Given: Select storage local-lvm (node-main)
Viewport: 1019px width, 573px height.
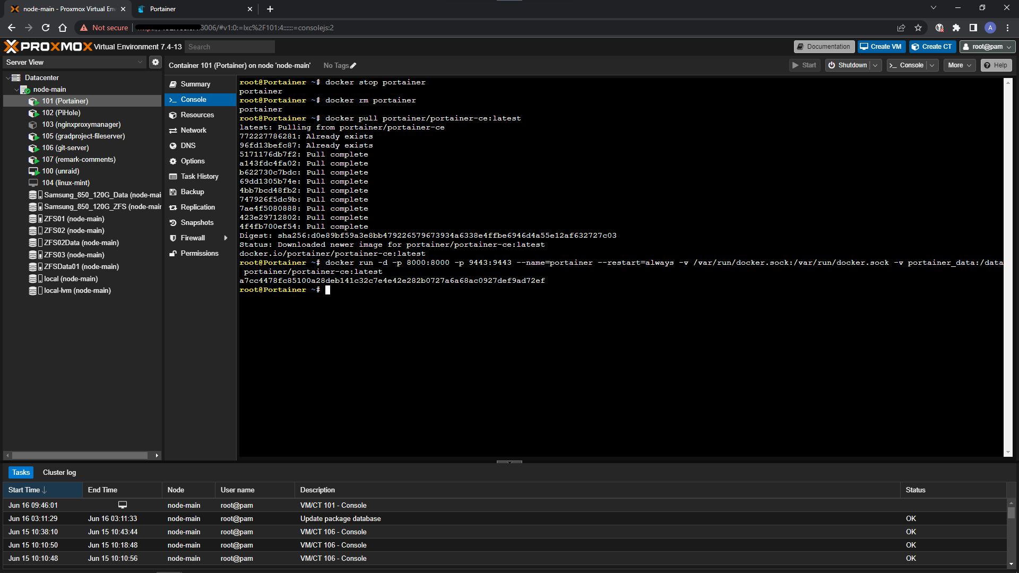Looking at the screenshot, I should click(x=77, y=290).
